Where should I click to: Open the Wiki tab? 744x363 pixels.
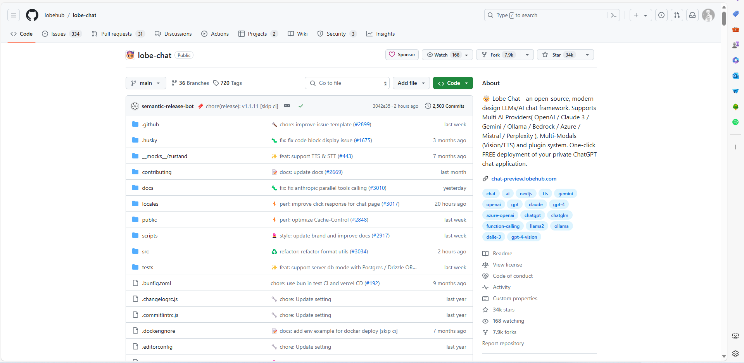pyautogui.click(x=298, y=34)
